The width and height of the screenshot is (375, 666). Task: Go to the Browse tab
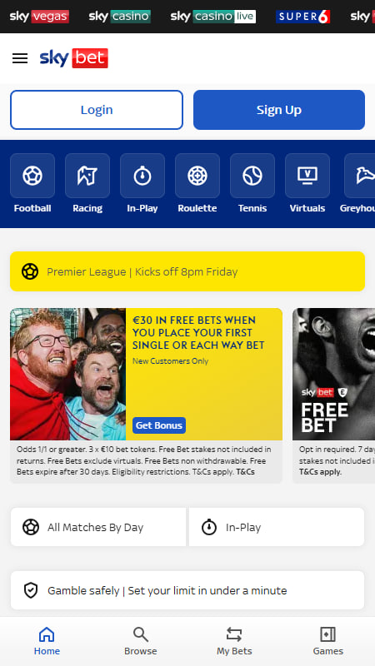click(x=141, y=641)
